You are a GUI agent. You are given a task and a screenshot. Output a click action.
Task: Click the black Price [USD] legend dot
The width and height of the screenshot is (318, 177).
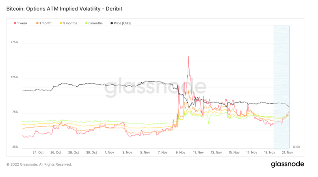tap(112, 23)
